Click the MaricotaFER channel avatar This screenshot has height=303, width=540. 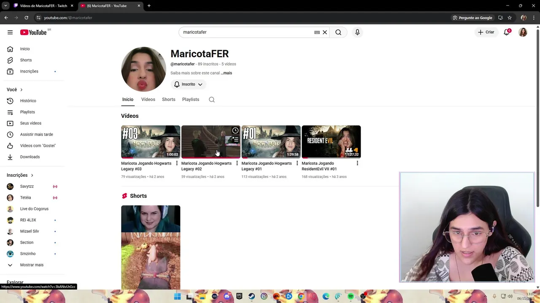[x=143, y=69]
